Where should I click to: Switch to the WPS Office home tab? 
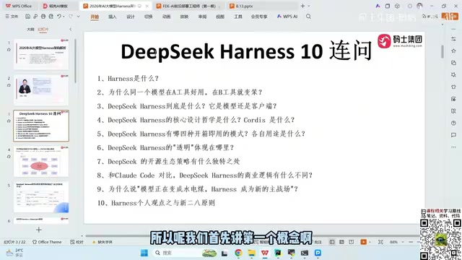(x=19, y=6)
